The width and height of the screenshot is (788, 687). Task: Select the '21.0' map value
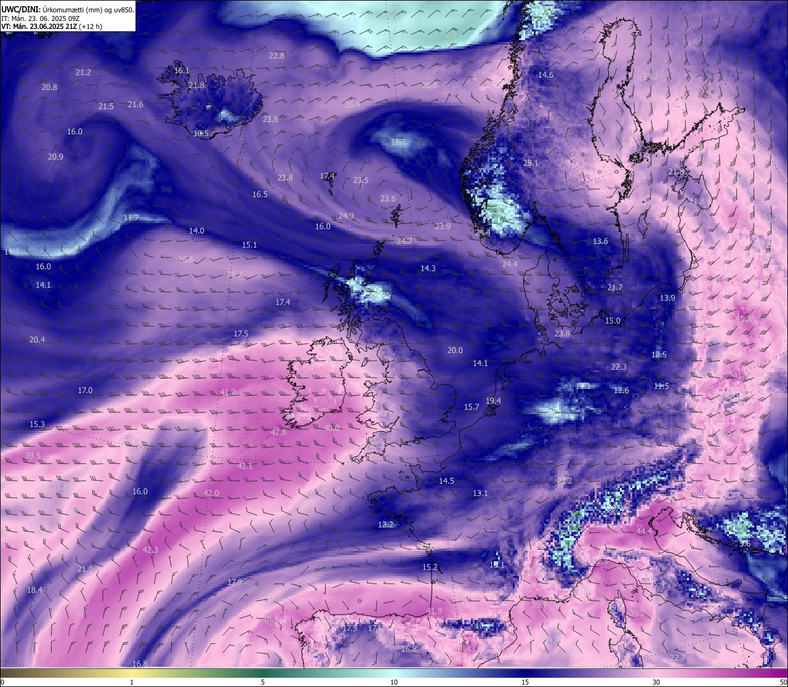tap(85, 569)
